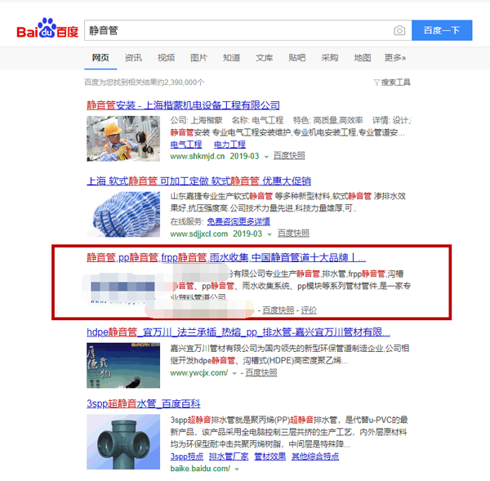Open the 3spp超静音水管 百度百科 link
This screenshot has width=490, height=481.
[x=144, y=403]
